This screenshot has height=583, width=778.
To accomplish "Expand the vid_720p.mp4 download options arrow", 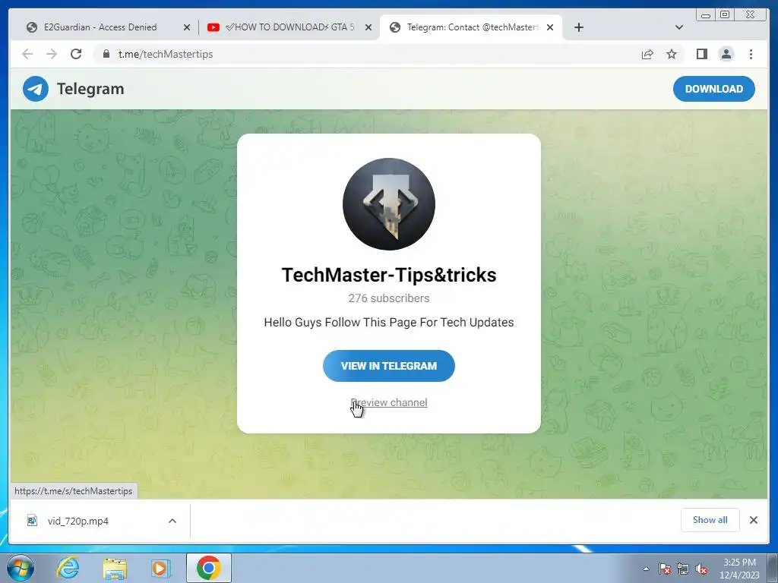I will (172, 521).
